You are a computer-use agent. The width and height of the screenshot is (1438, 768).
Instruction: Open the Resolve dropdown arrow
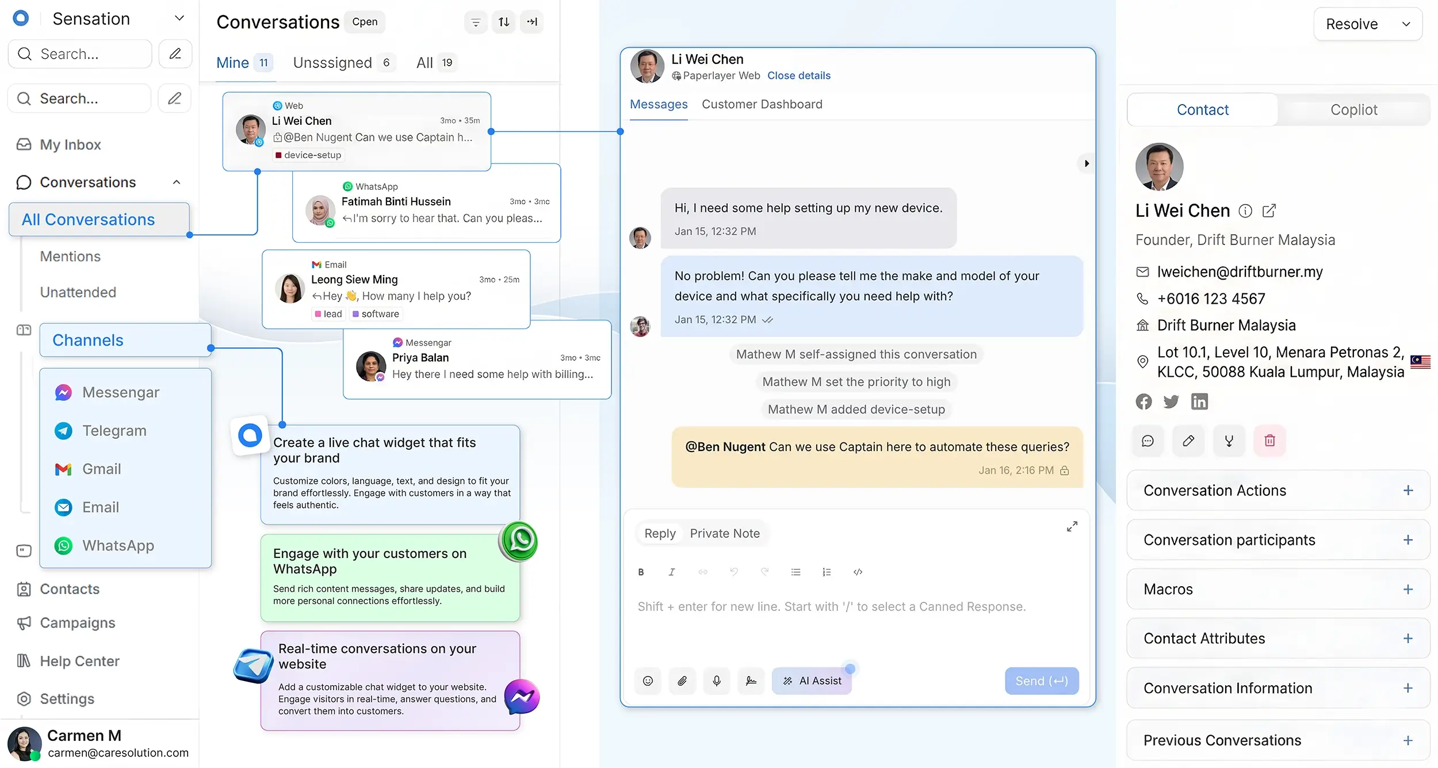1406,24
